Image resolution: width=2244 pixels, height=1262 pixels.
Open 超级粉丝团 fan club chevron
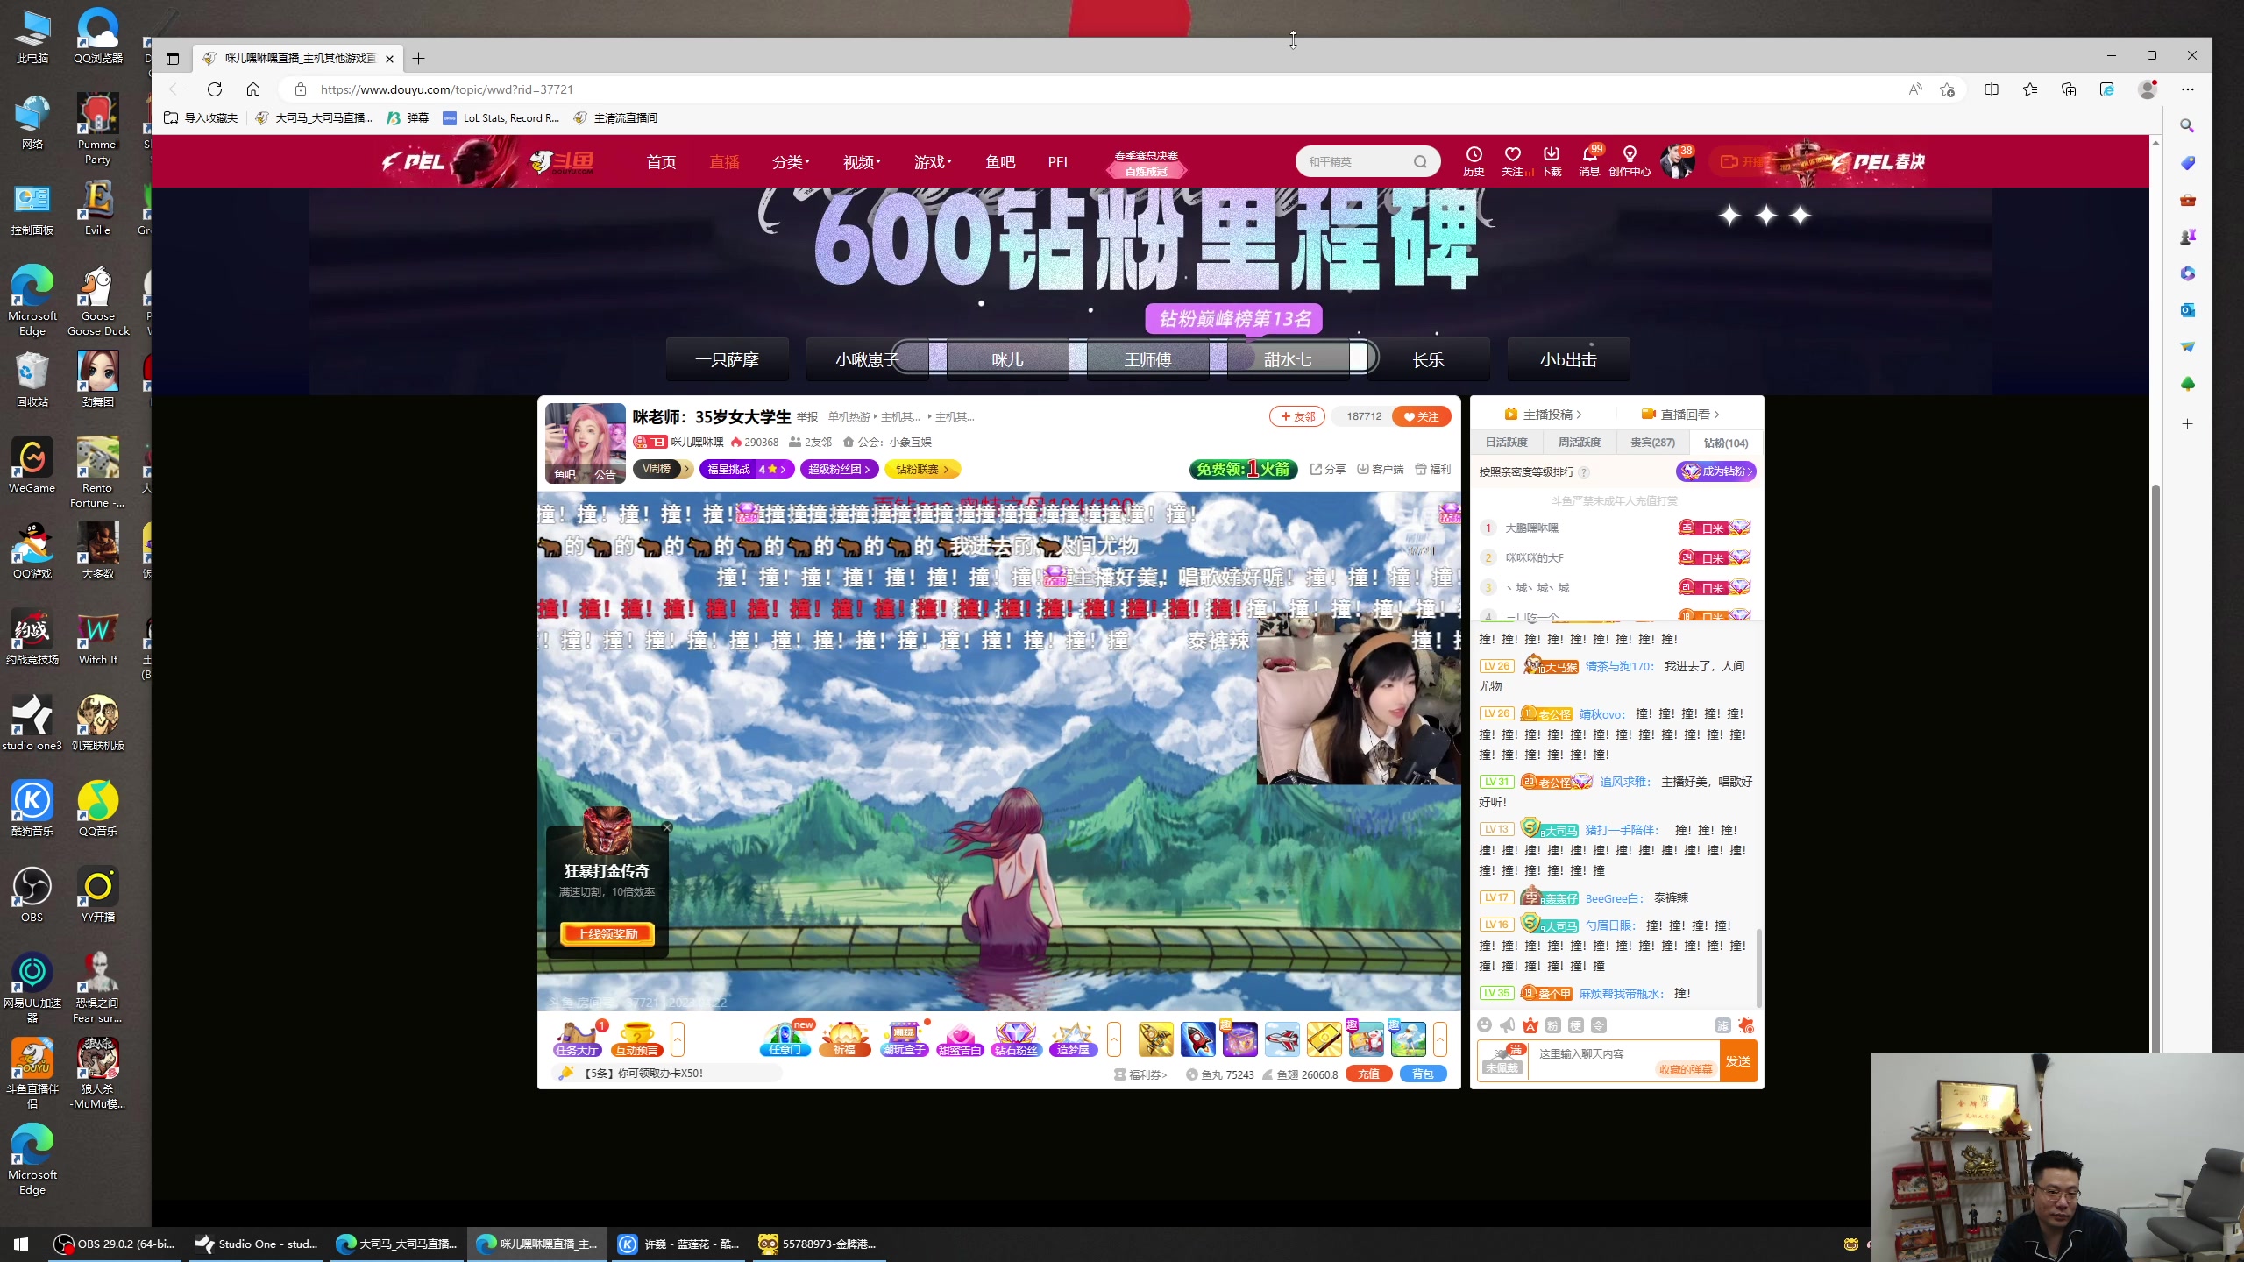pos(867,470)
